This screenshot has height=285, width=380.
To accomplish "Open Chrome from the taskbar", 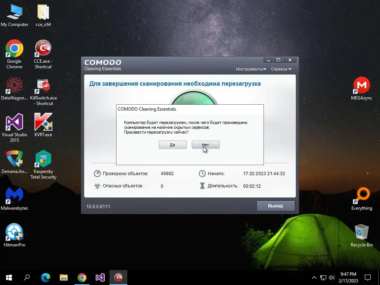I will [82, 278].
